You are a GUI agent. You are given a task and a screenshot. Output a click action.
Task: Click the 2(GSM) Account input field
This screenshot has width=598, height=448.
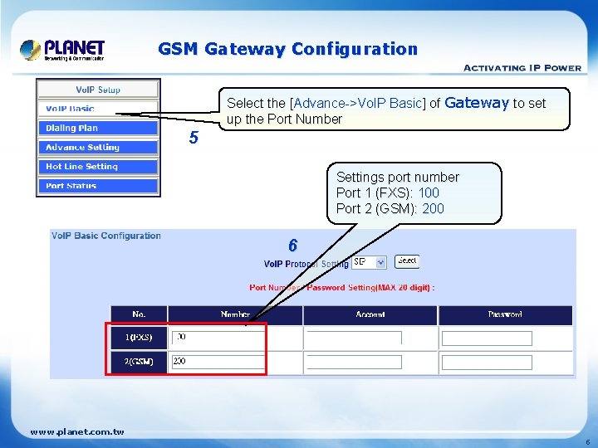coord(354,362)
